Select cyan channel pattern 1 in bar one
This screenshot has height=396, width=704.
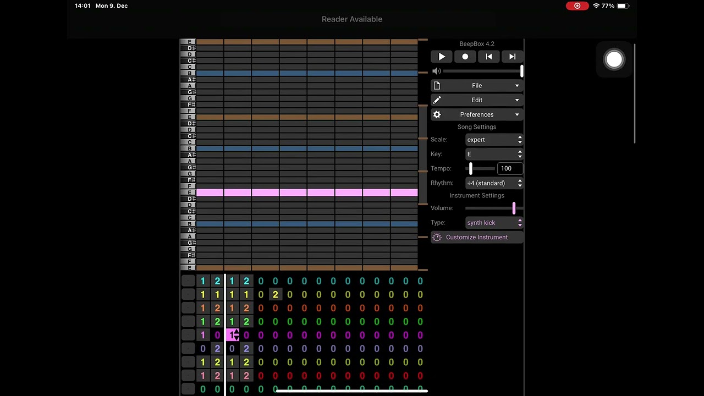203,281
